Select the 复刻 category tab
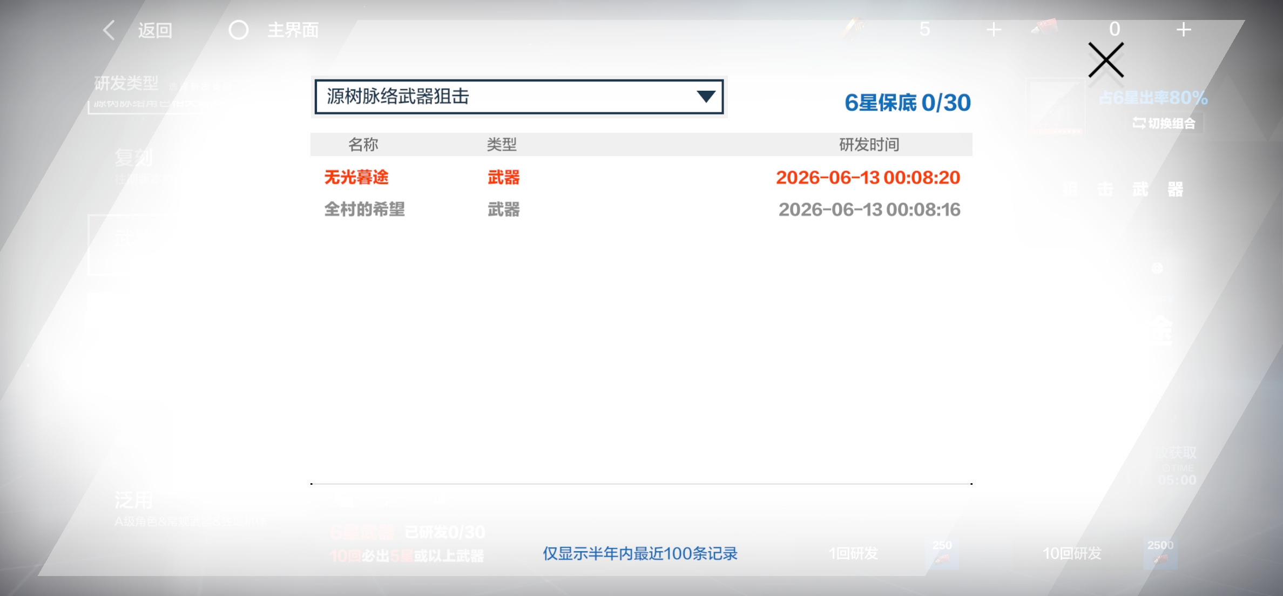 pyautogui.click(x=133, y=158)
